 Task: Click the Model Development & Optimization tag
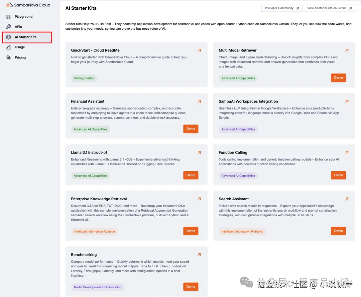click(x=97, y=287)
